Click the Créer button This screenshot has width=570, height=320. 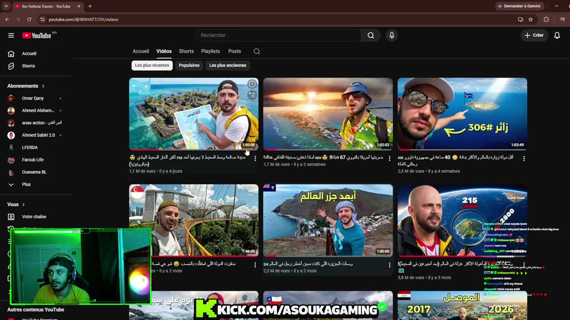[x=534, y=36]
